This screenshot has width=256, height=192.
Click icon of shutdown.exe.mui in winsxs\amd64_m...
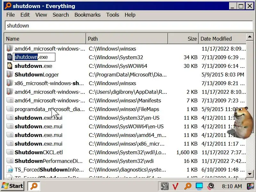tap(10, 135)
